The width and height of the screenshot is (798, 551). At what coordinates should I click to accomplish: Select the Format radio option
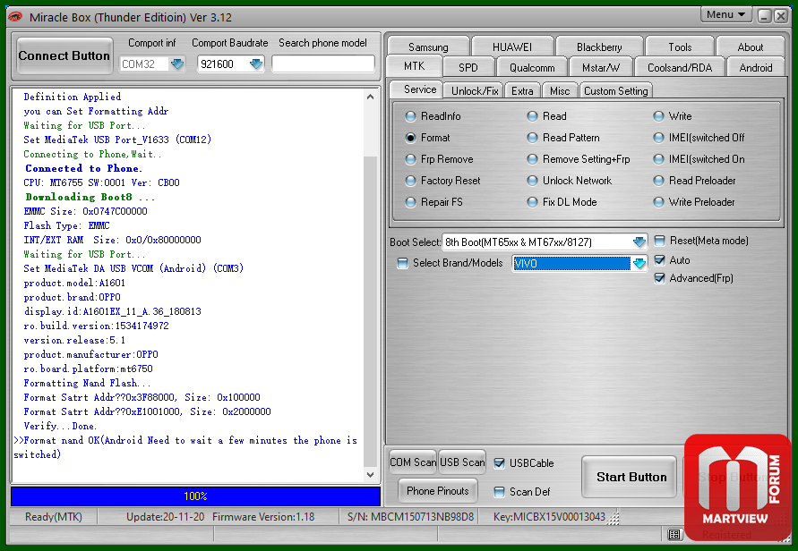click(427, 138)
